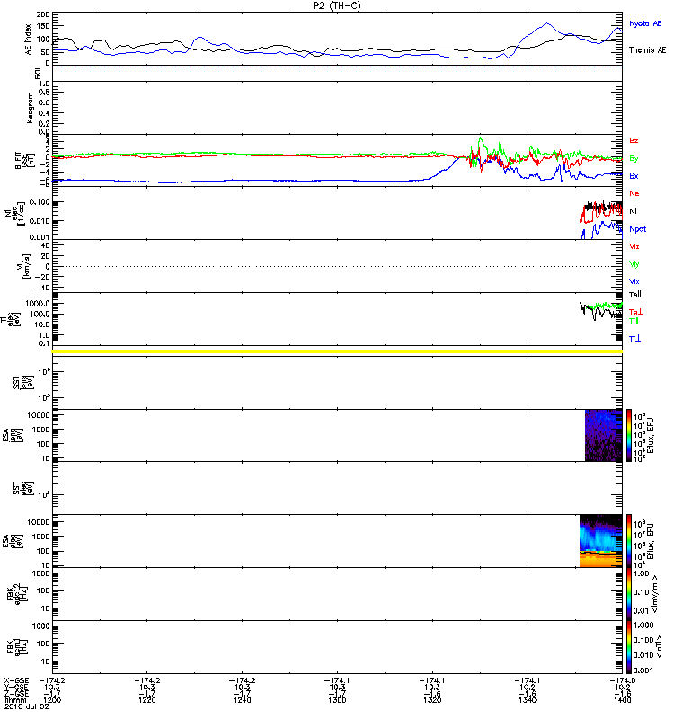Viewport: 674px width, 719px height.
Task: Click the nT color bar beside FBK scm1
Action: pos(629,647)
